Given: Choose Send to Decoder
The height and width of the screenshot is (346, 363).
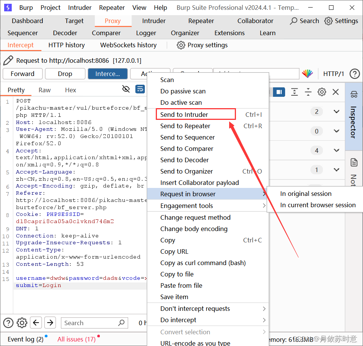Looking at the screenshot, I should 208,160.
